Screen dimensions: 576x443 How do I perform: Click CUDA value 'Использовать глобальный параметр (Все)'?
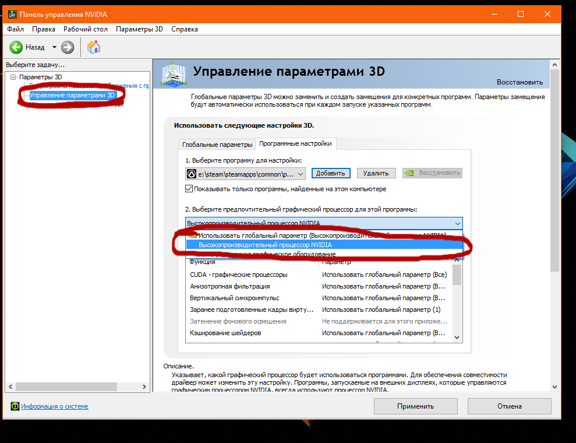(x=384, y=275)
